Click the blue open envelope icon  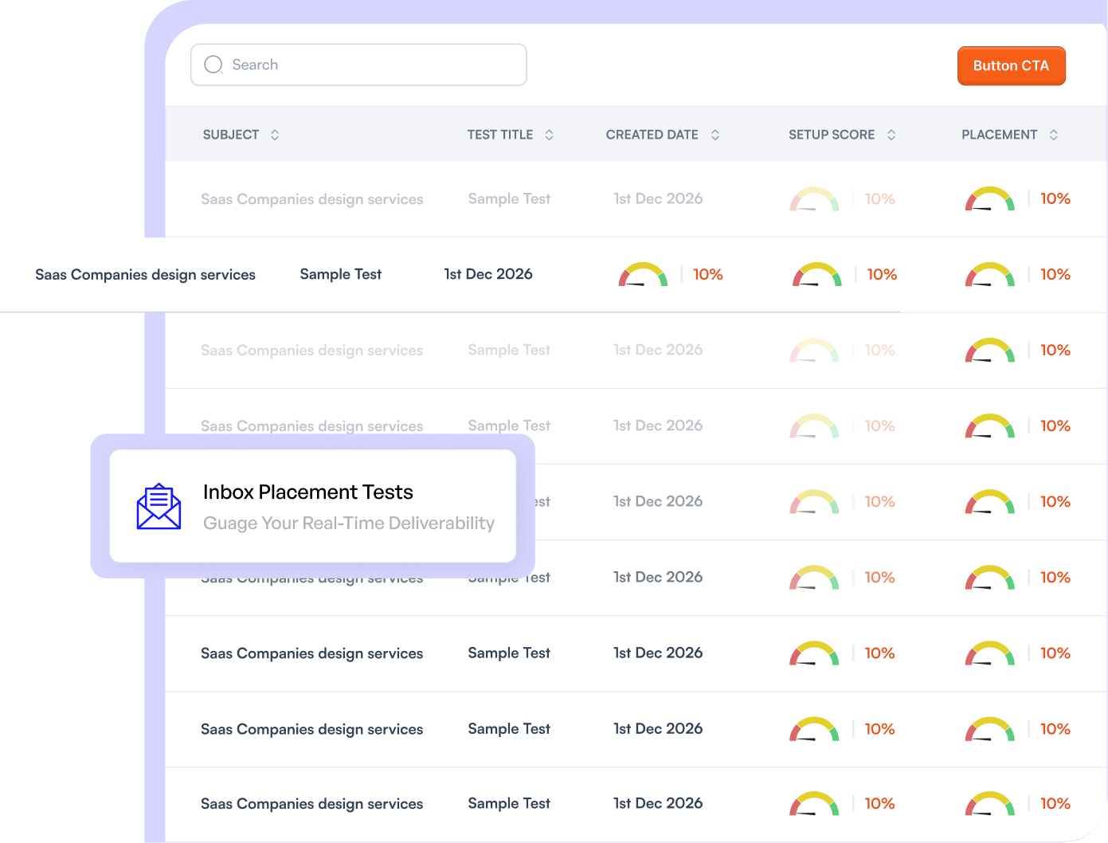point(159,507)
